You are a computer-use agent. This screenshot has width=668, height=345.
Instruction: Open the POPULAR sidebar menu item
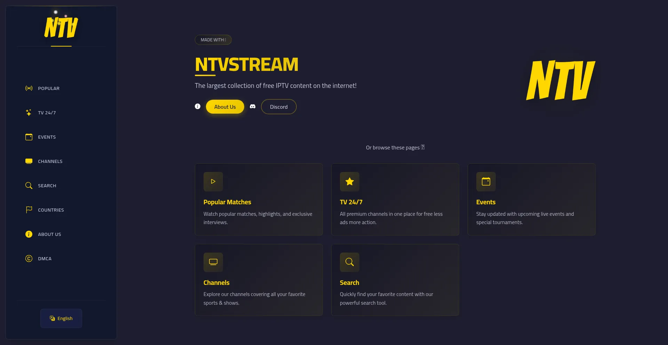[49, 88]
